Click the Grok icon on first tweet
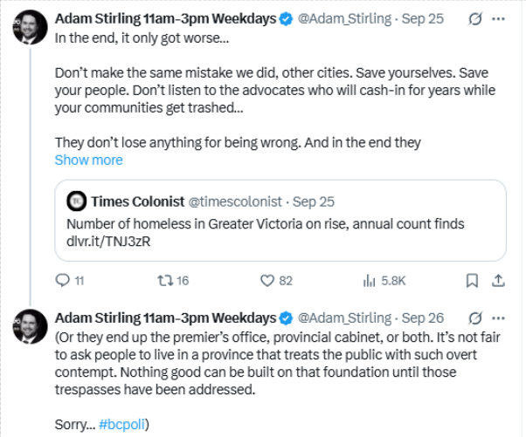526x437 pixels. pos(477,18)
